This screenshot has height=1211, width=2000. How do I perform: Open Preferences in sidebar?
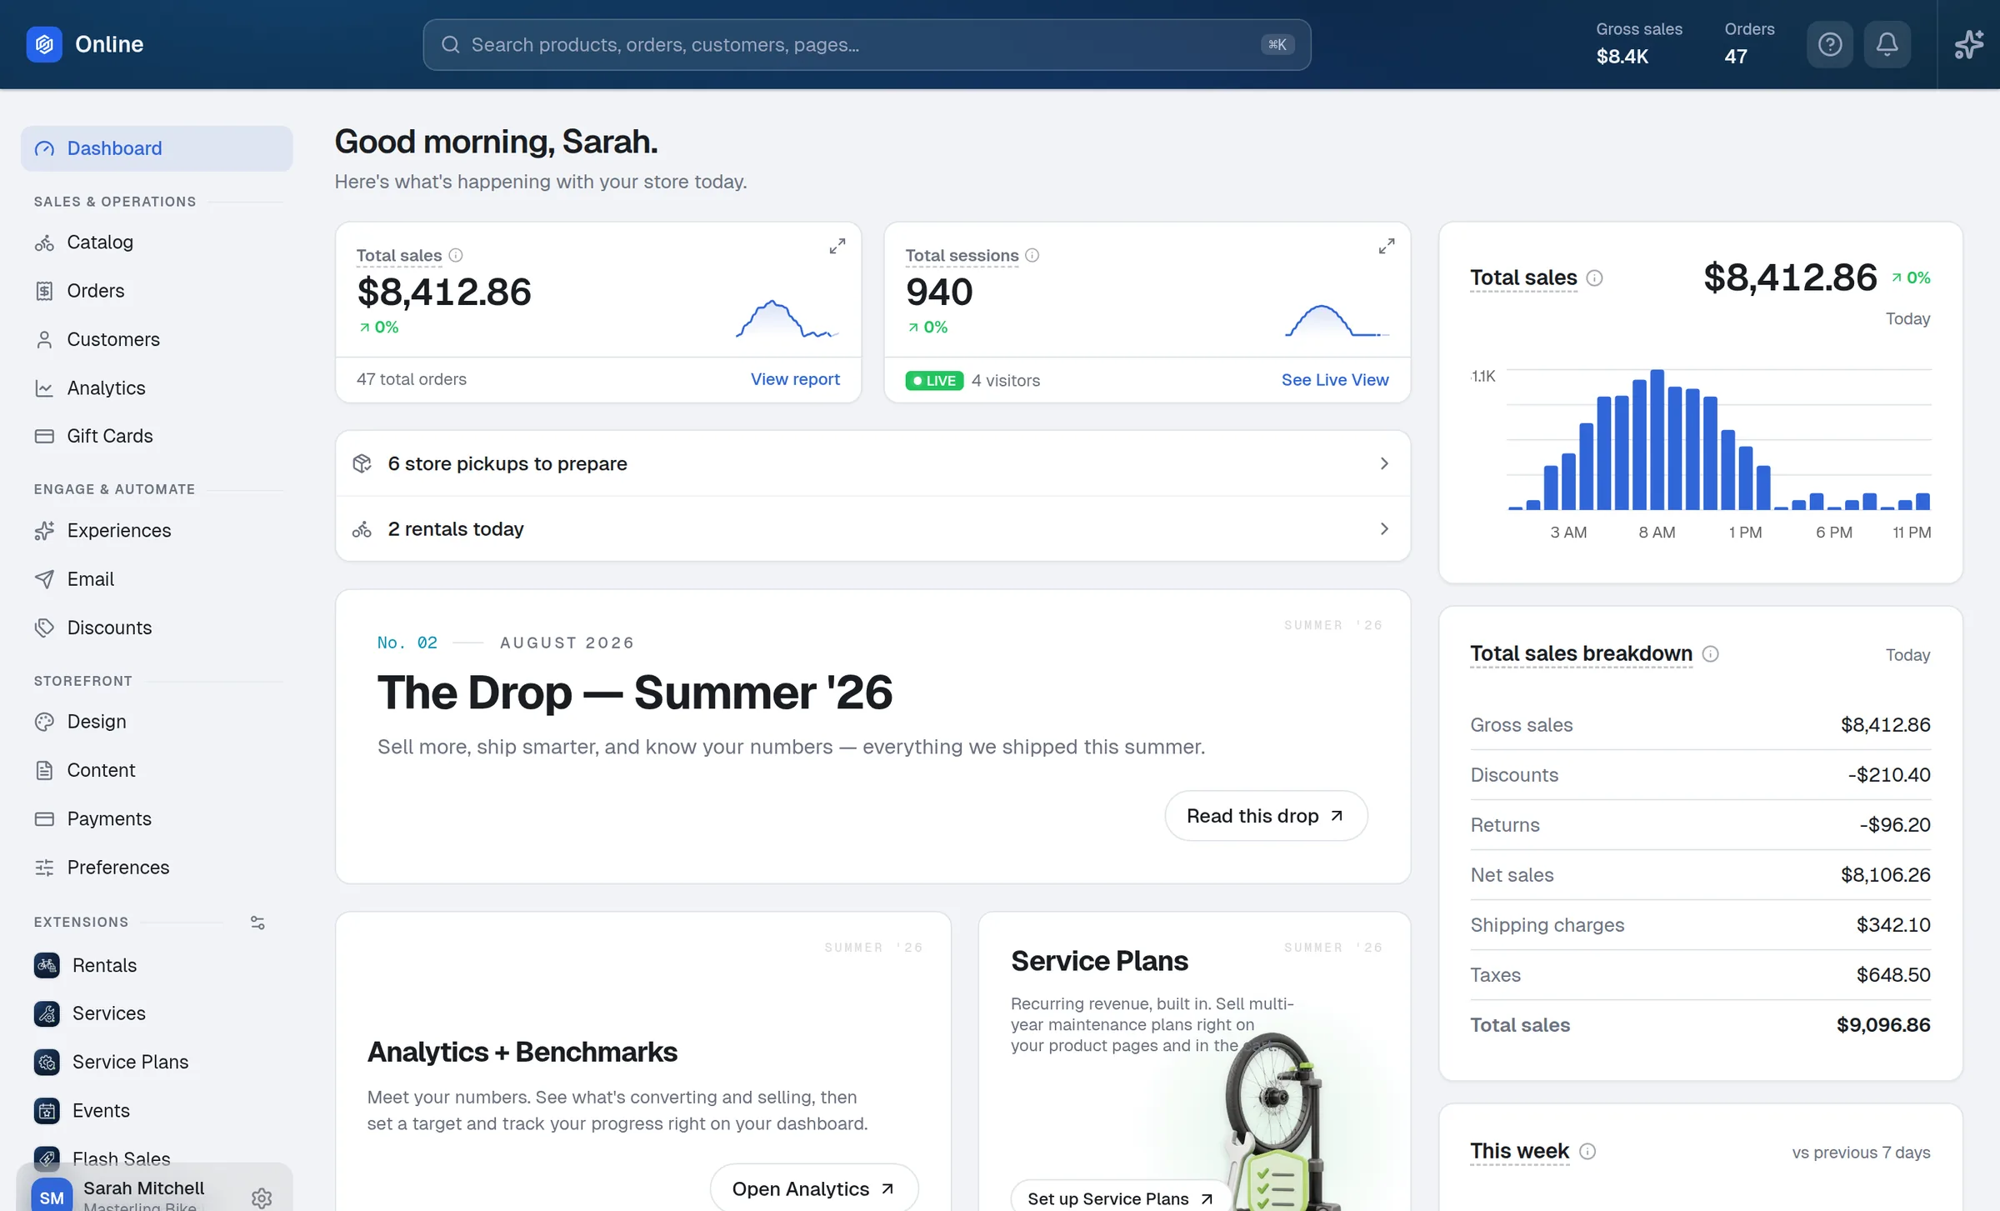click(x=157, y=868)
